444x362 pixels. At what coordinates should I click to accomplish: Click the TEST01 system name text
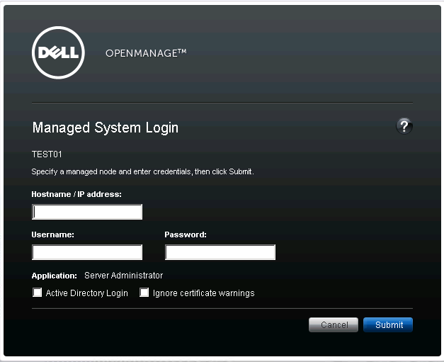[47, 154]
